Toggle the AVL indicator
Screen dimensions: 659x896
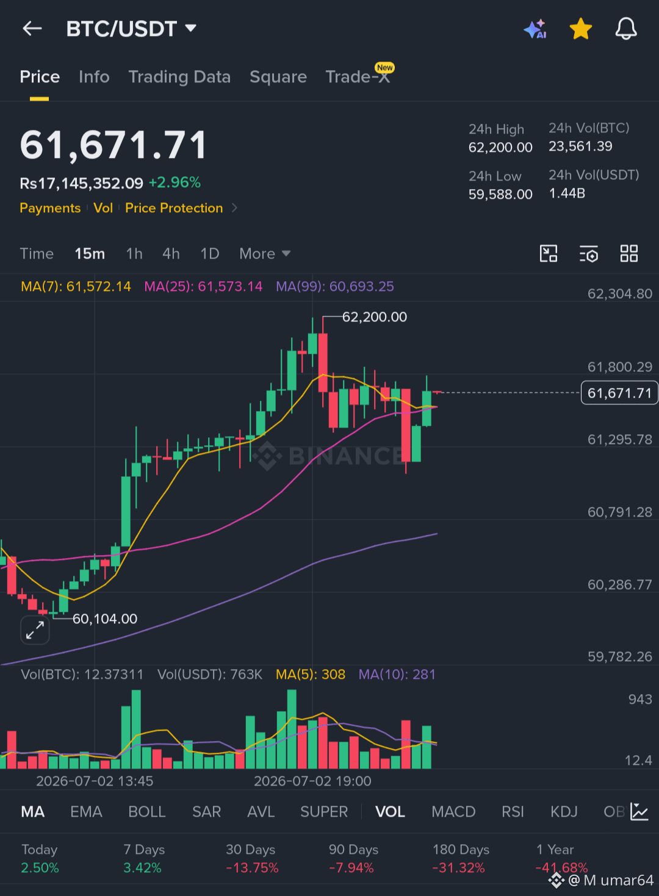click(261, 812)
